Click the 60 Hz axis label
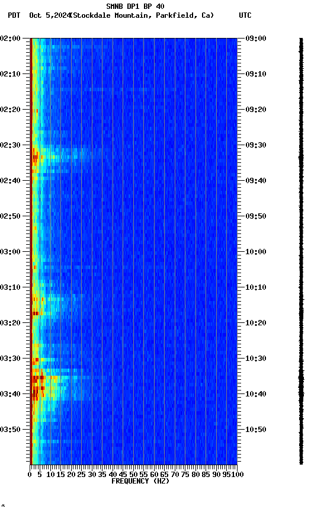 155,475
